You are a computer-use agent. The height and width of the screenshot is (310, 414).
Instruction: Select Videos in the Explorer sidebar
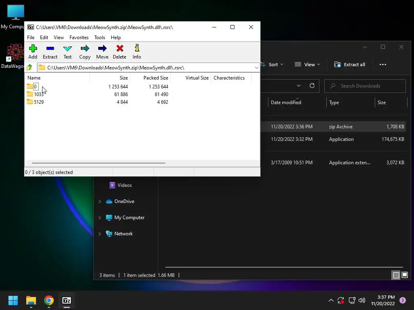(120, 185)
